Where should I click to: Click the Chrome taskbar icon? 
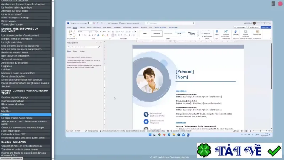159,135
